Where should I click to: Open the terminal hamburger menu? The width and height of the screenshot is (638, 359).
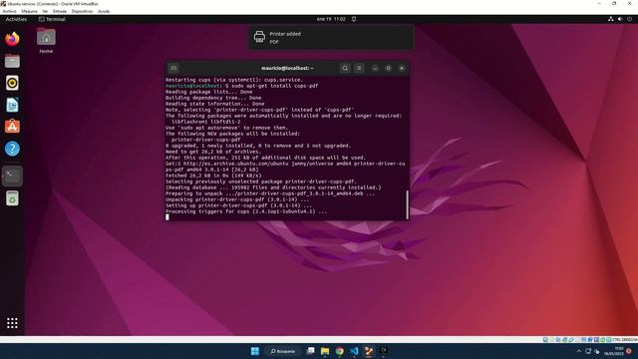[359, 68]
